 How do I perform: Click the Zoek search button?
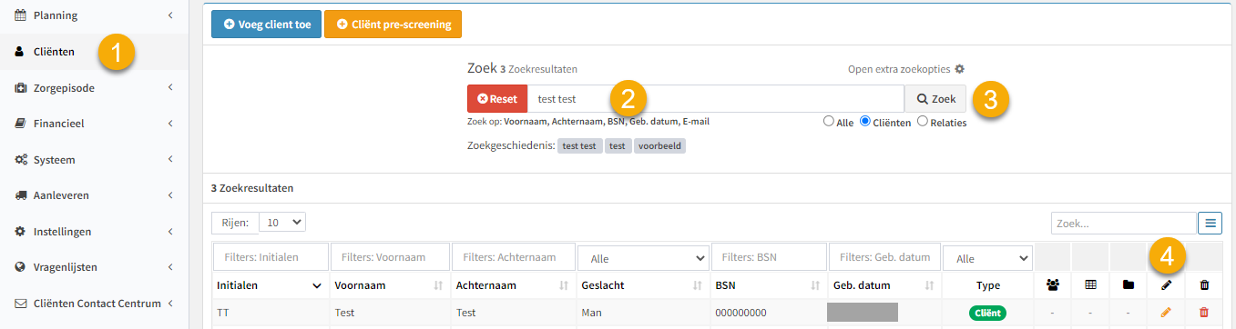pyautogui.click(x=935, y=99)
